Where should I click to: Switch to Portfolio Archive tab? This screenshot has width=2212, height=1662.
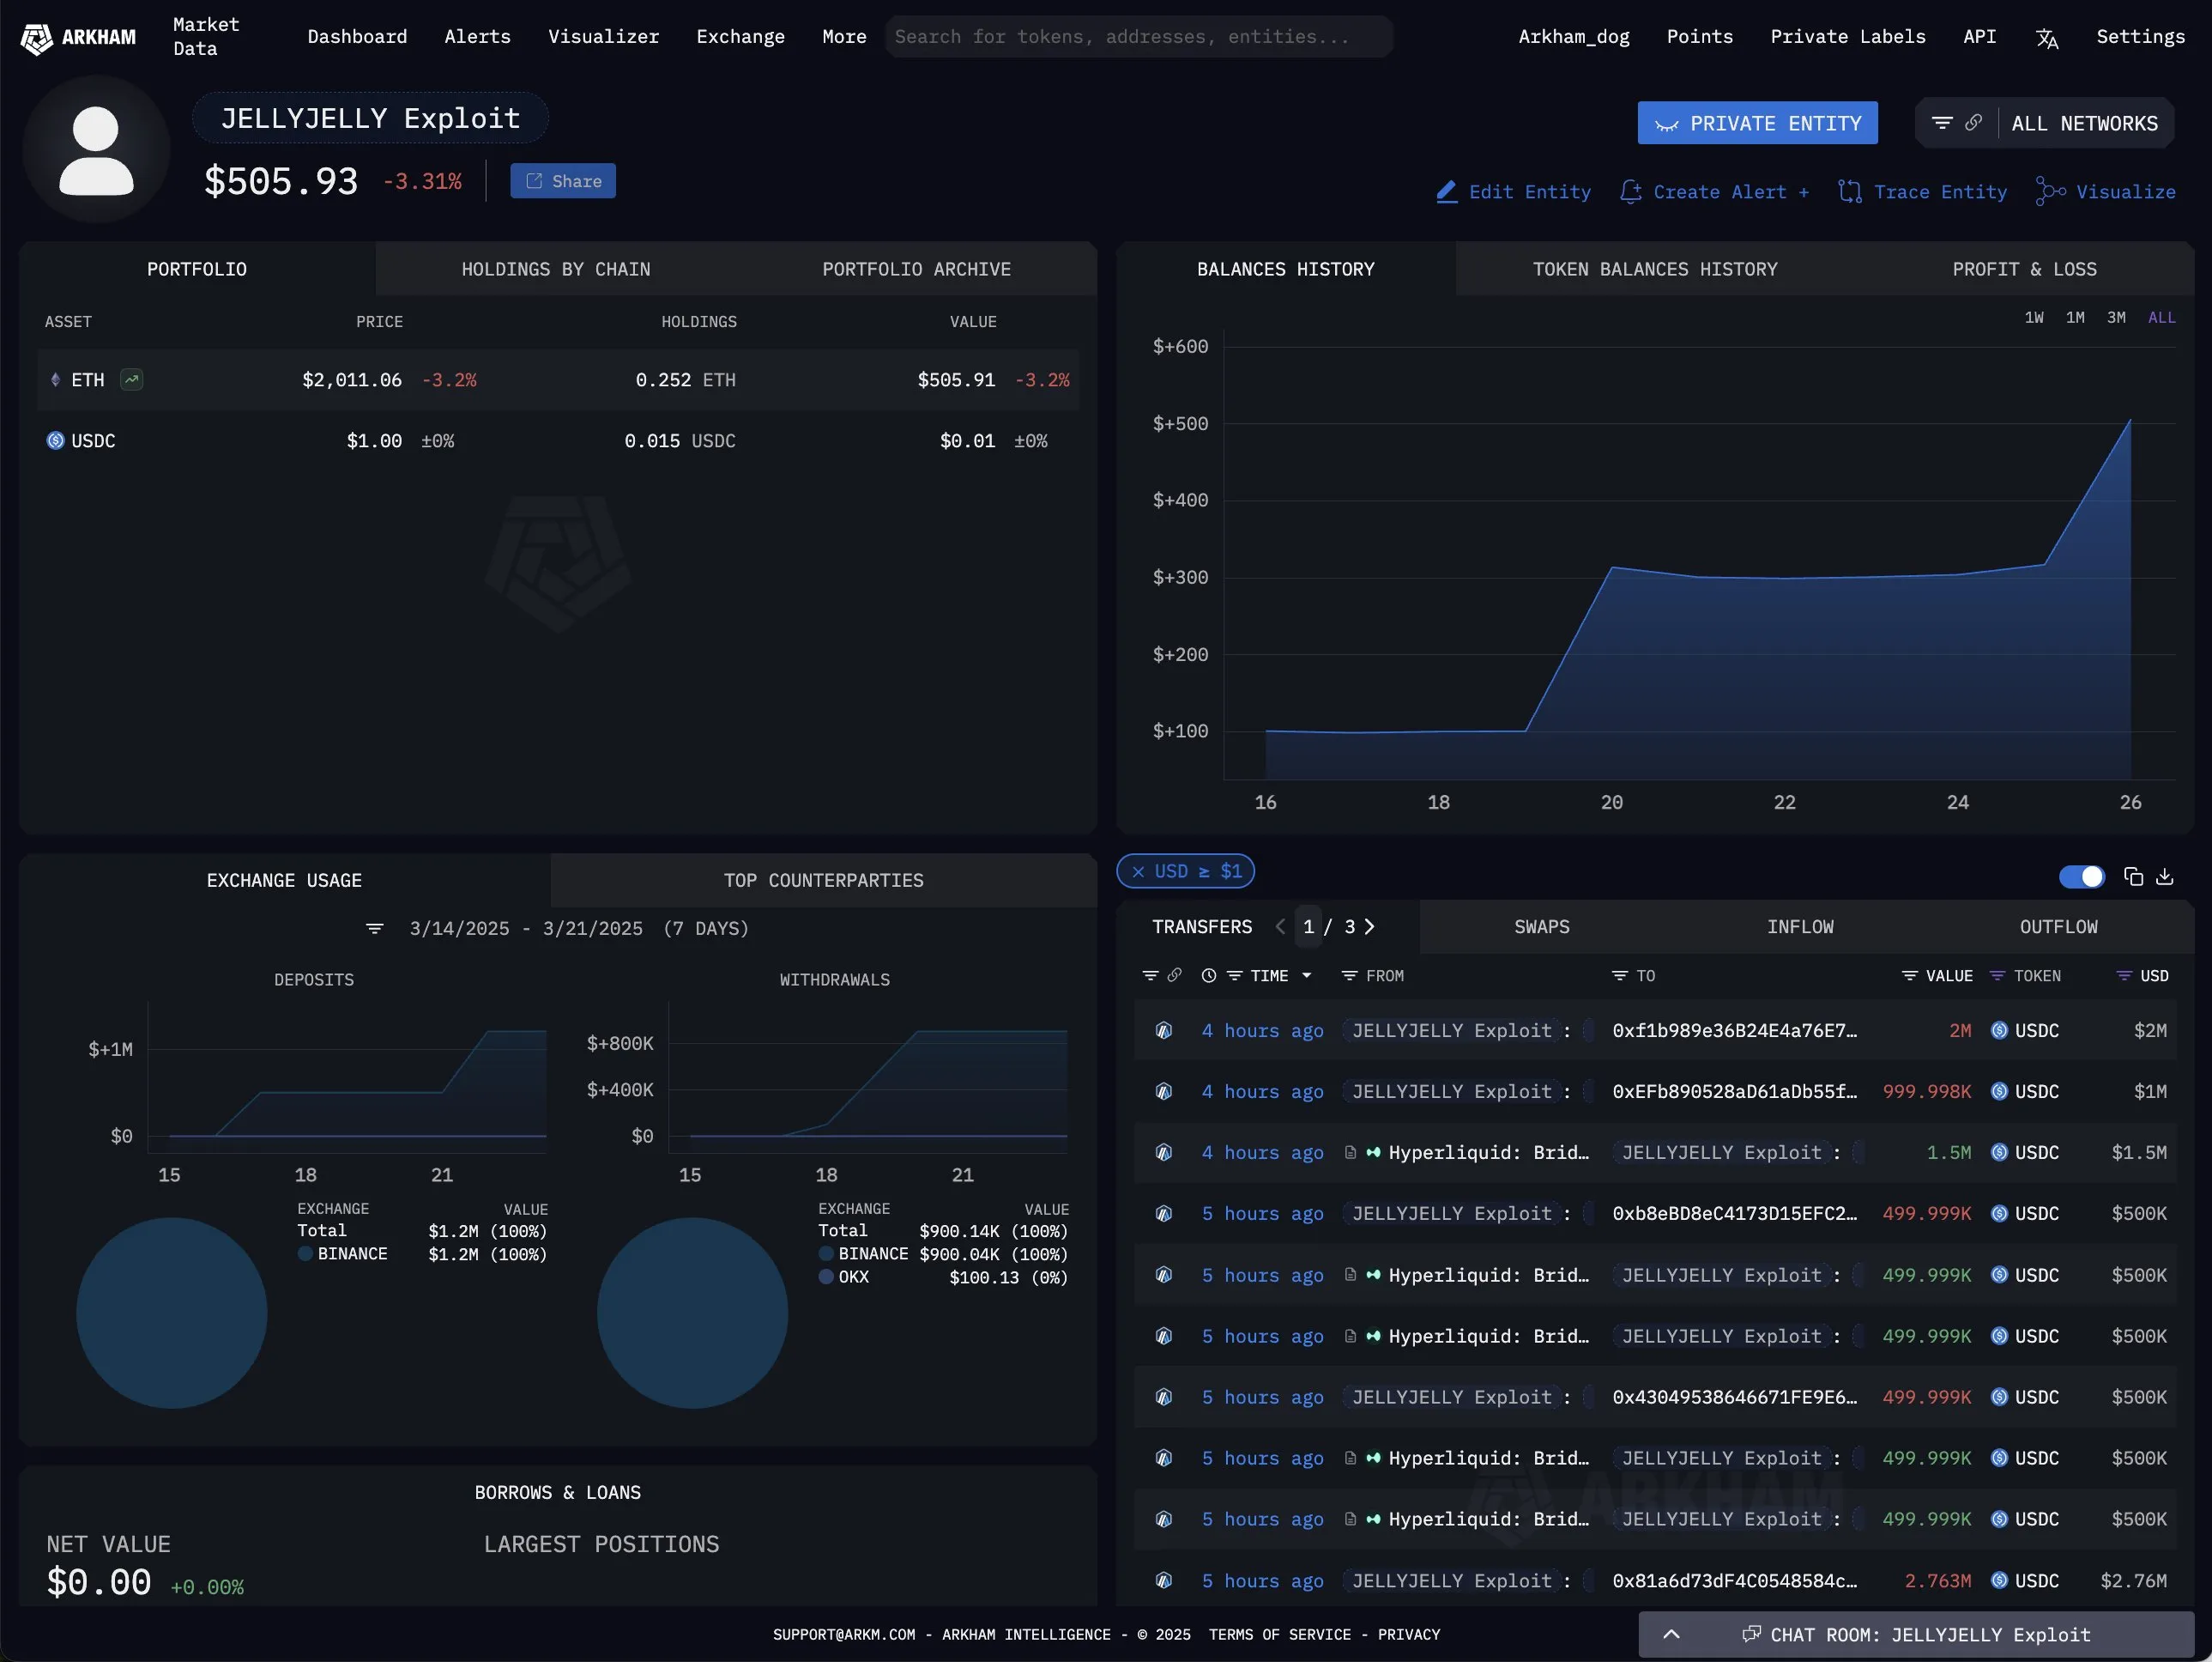[x=916, y=270]
